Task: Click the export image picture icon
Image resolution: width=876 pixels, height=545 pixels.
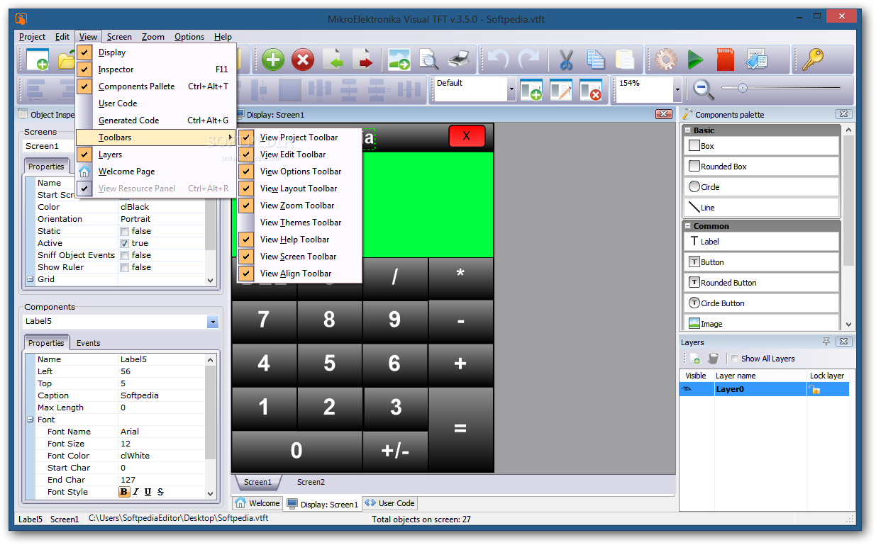Action: [399, 60]
